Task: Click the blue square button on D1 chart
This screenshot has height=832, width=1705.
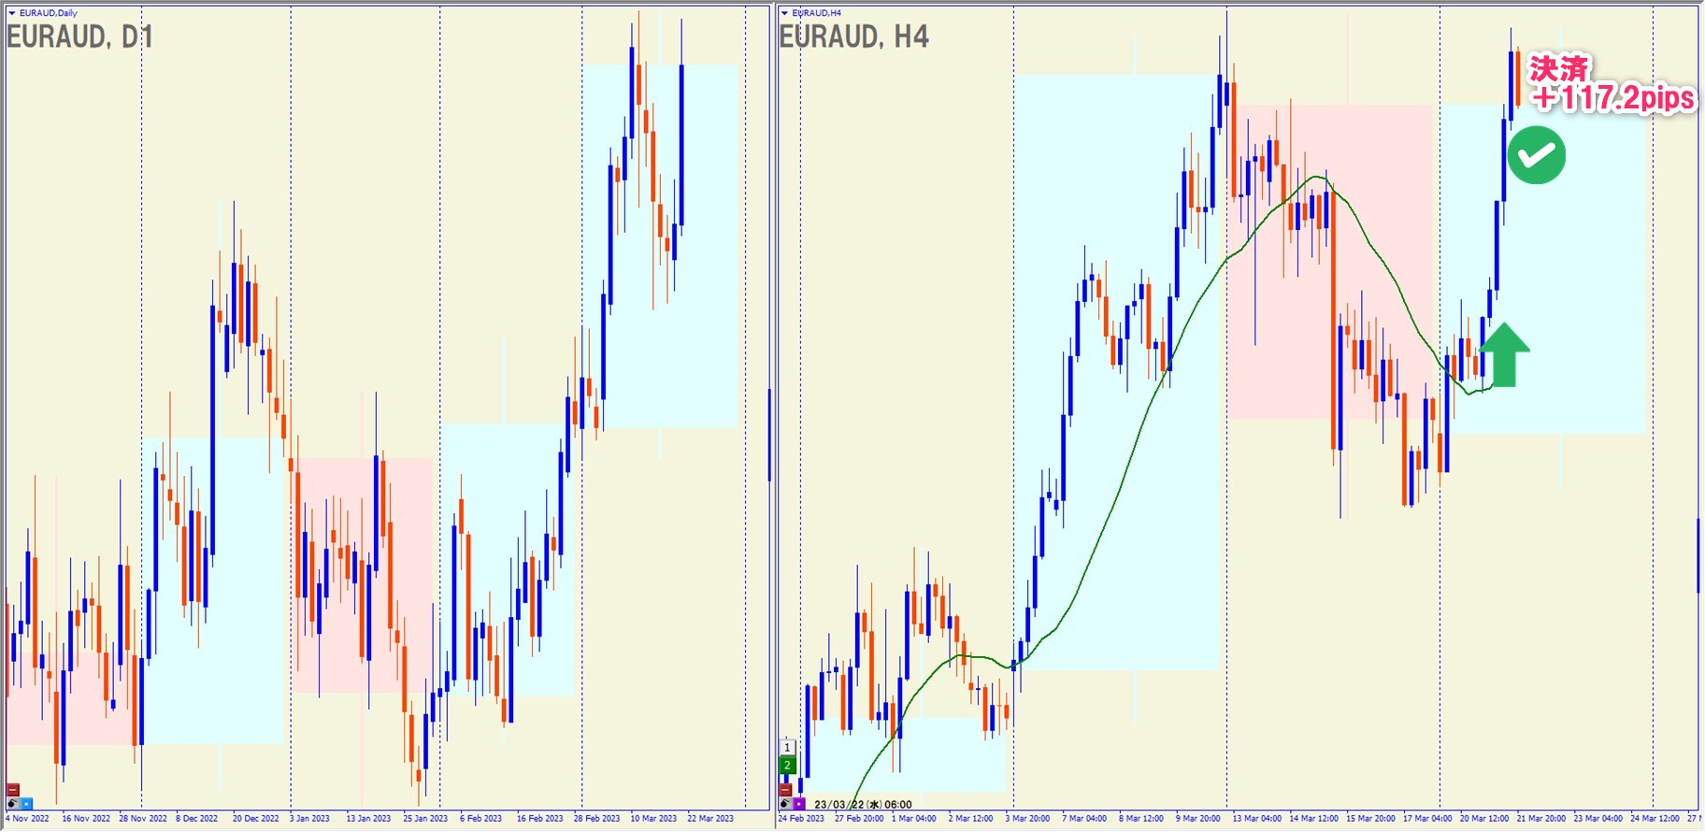Action: click(x=26, y=803)
